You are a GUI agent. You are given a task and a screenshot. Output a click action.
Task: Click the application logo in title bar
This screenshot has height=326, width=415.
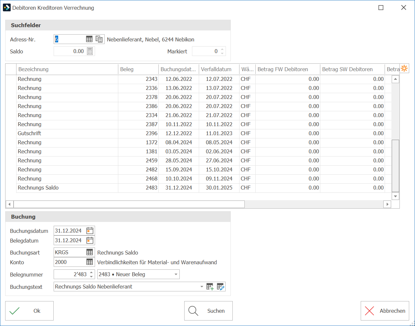coord(6,7)
